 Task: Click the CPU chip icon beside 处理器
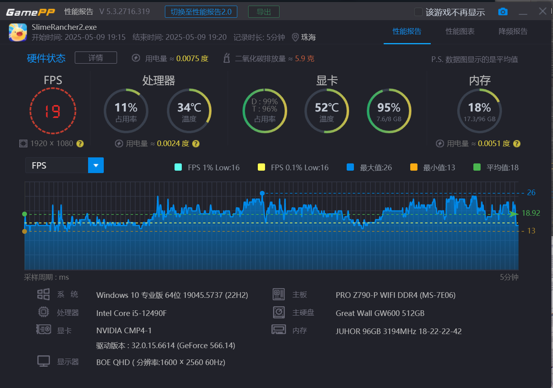click(43, 312)
